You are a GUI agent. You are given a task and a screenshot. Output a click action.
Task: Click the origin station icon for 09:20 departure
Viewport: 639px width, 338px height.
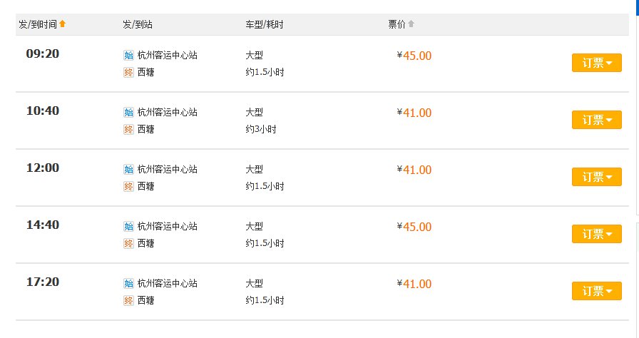point(128,55)
